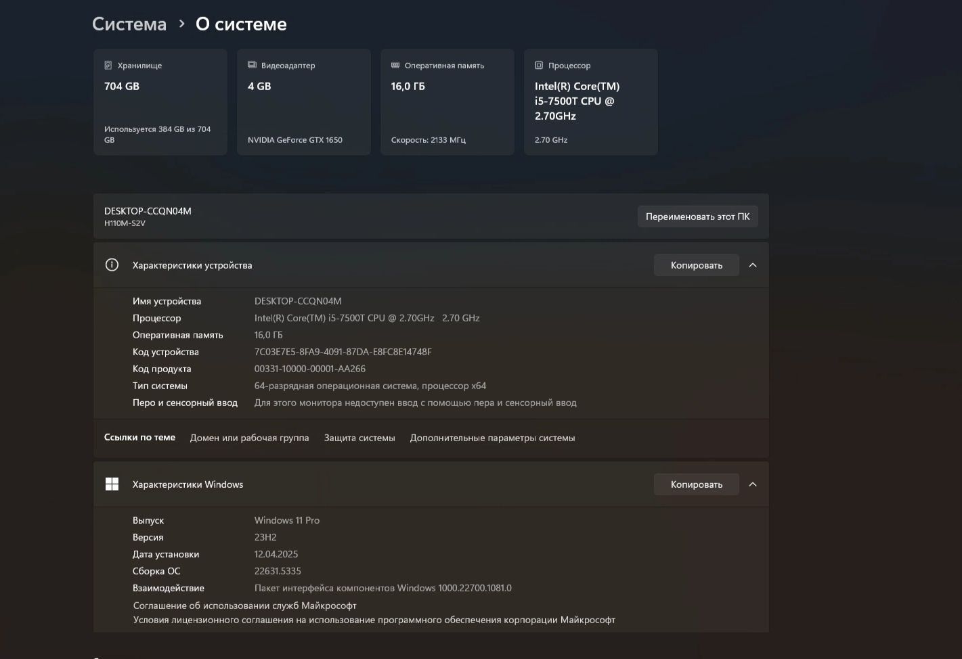962x659 pixels.
Task: Click the DESKTOP-CCQN04M name above H110M-S2V
Action: pyautogui.click(x=148, y=211)
